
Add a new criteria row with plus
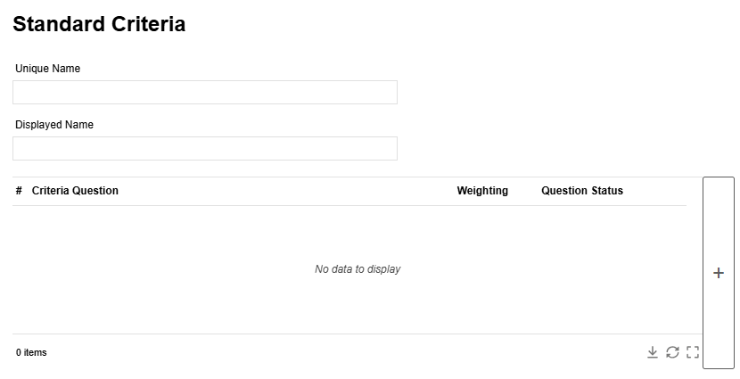tap(719, 273)
